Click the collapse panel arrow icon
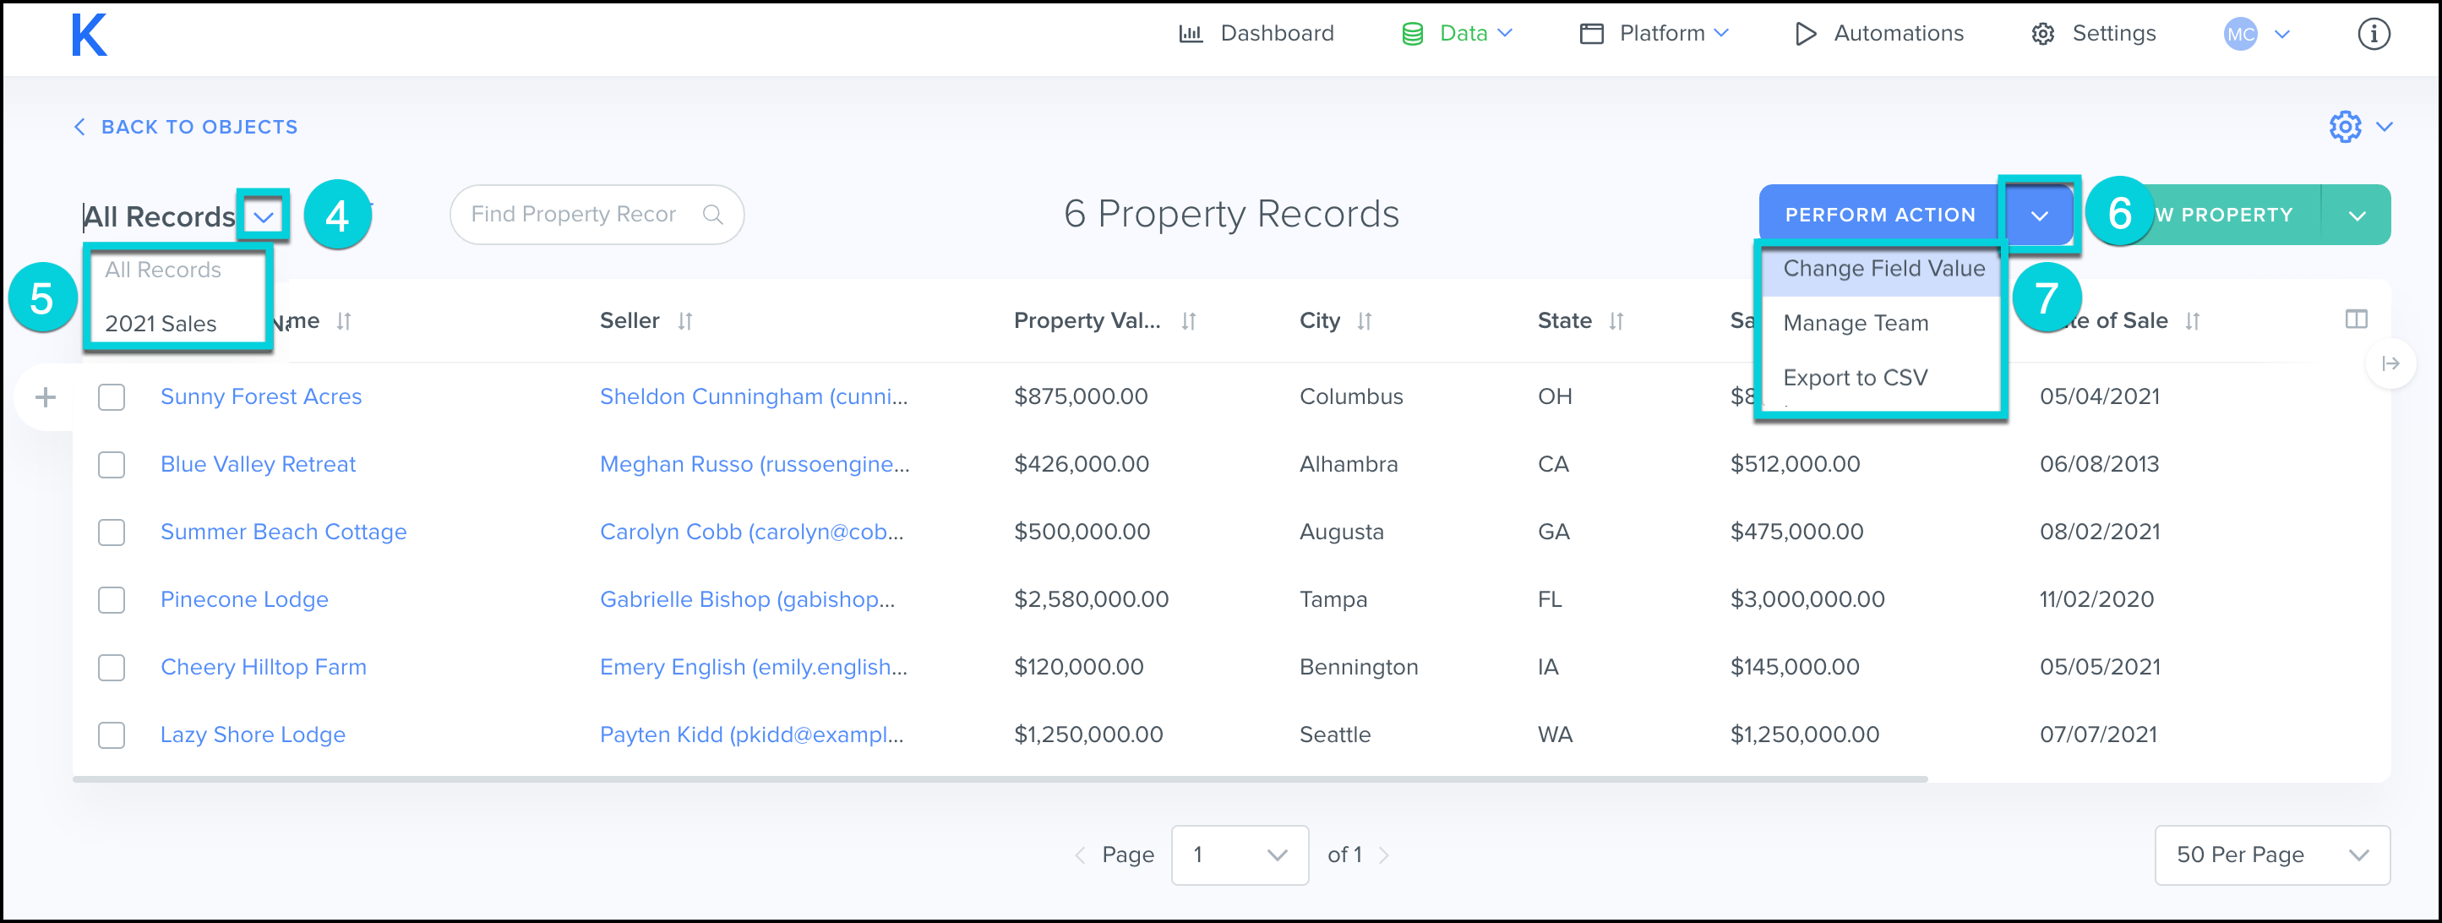Image resolution: width=2442 pixels, height=923 pixels. [2390, 363]
